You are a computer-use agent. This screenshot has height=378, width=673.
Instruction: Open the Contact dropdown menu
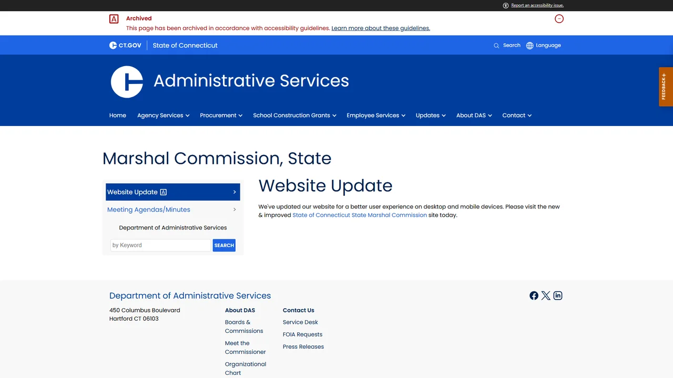click(x=517, y=115)
